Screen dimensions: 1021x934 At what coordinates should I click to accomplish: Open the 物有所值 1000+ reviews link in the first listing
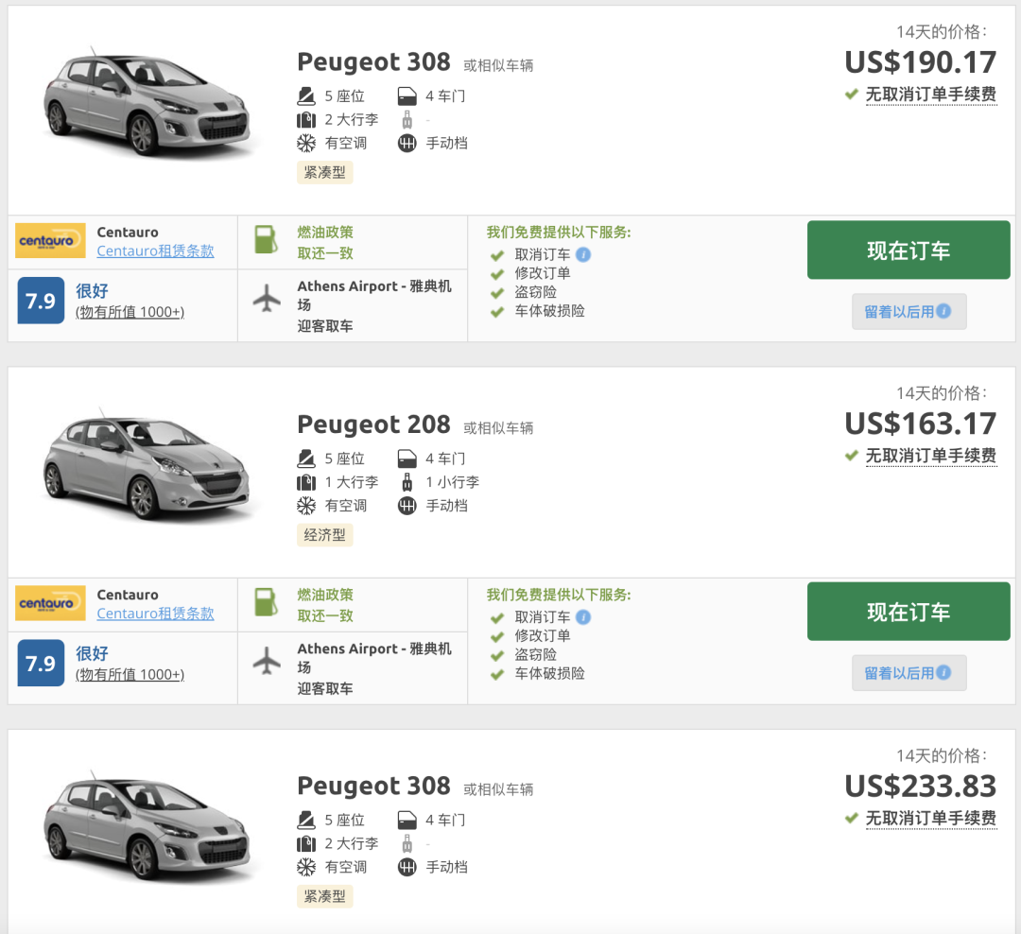click(x=130, y=312)
